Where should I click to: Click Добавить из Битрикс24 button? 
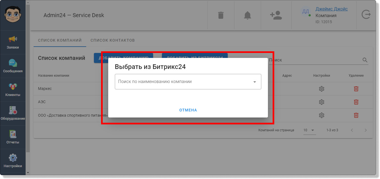(195, 58)
